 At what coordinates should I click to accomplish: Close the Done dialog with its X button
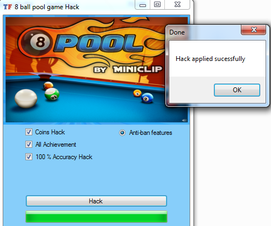(254, 30)
